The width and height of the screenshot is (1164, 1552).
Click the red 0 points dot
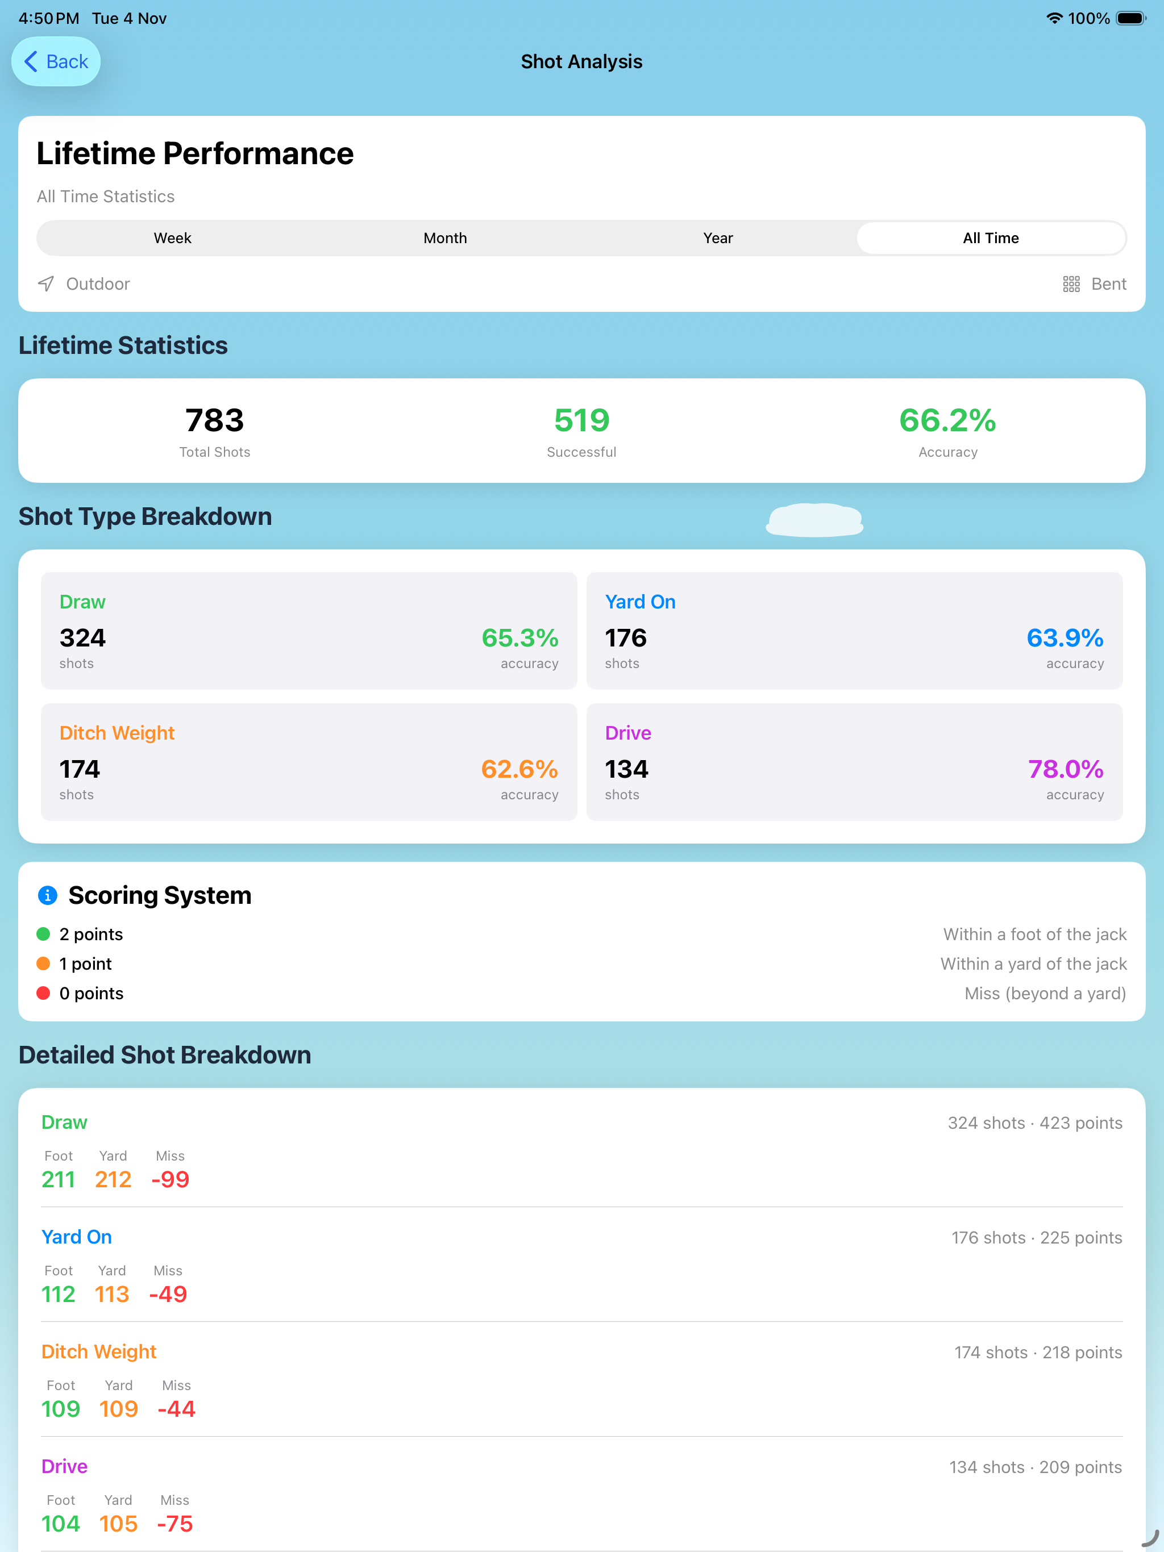click(44, 993)
